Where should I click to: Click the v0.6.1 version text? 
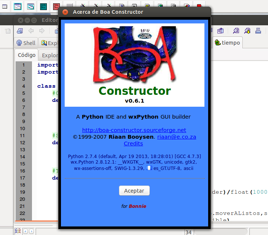pyautogui.click(x=135, y=101)
